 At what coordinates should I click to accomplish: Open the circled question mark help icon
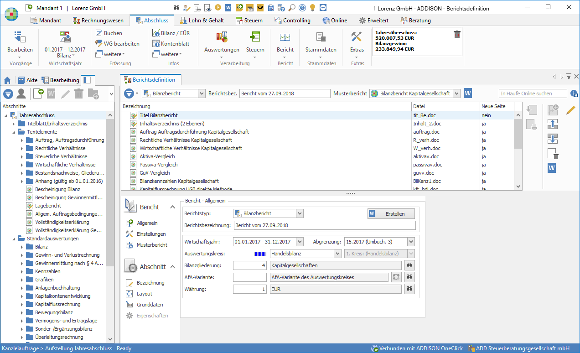pyautogui.click(x=302, y=8)
